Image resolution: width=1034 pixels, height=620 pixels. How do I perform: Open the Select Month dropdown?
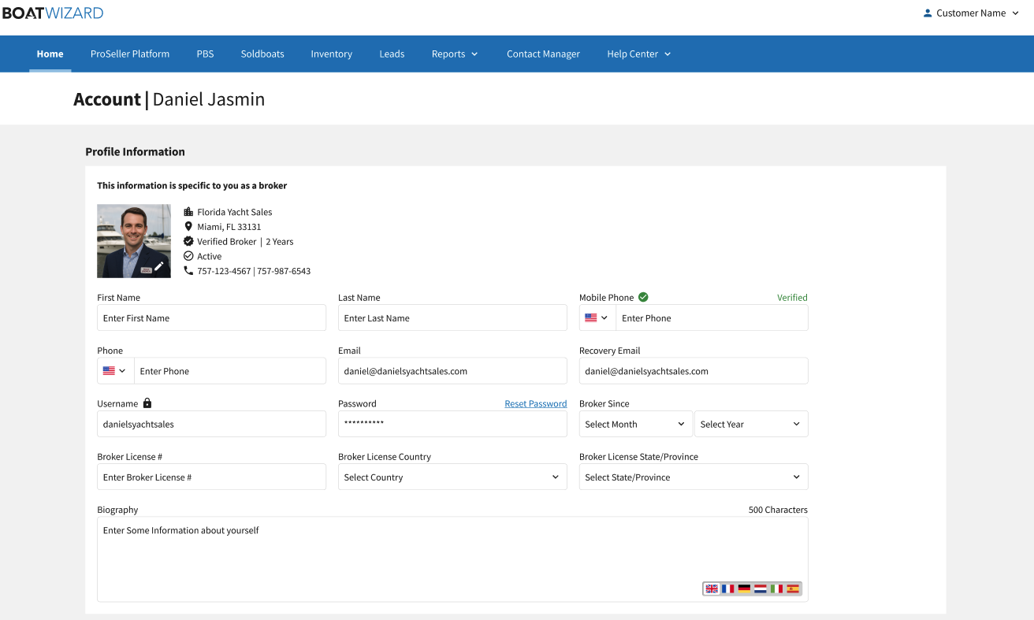tap(636, 424)
